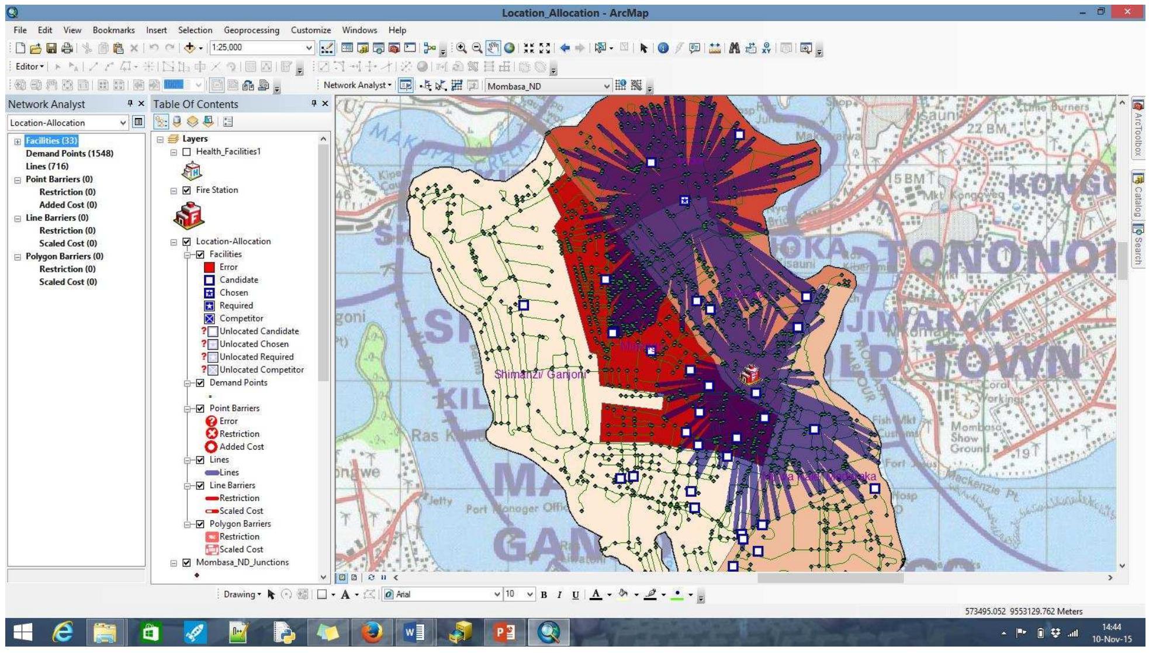Open the Selection menu

click(x=195, y=30)
